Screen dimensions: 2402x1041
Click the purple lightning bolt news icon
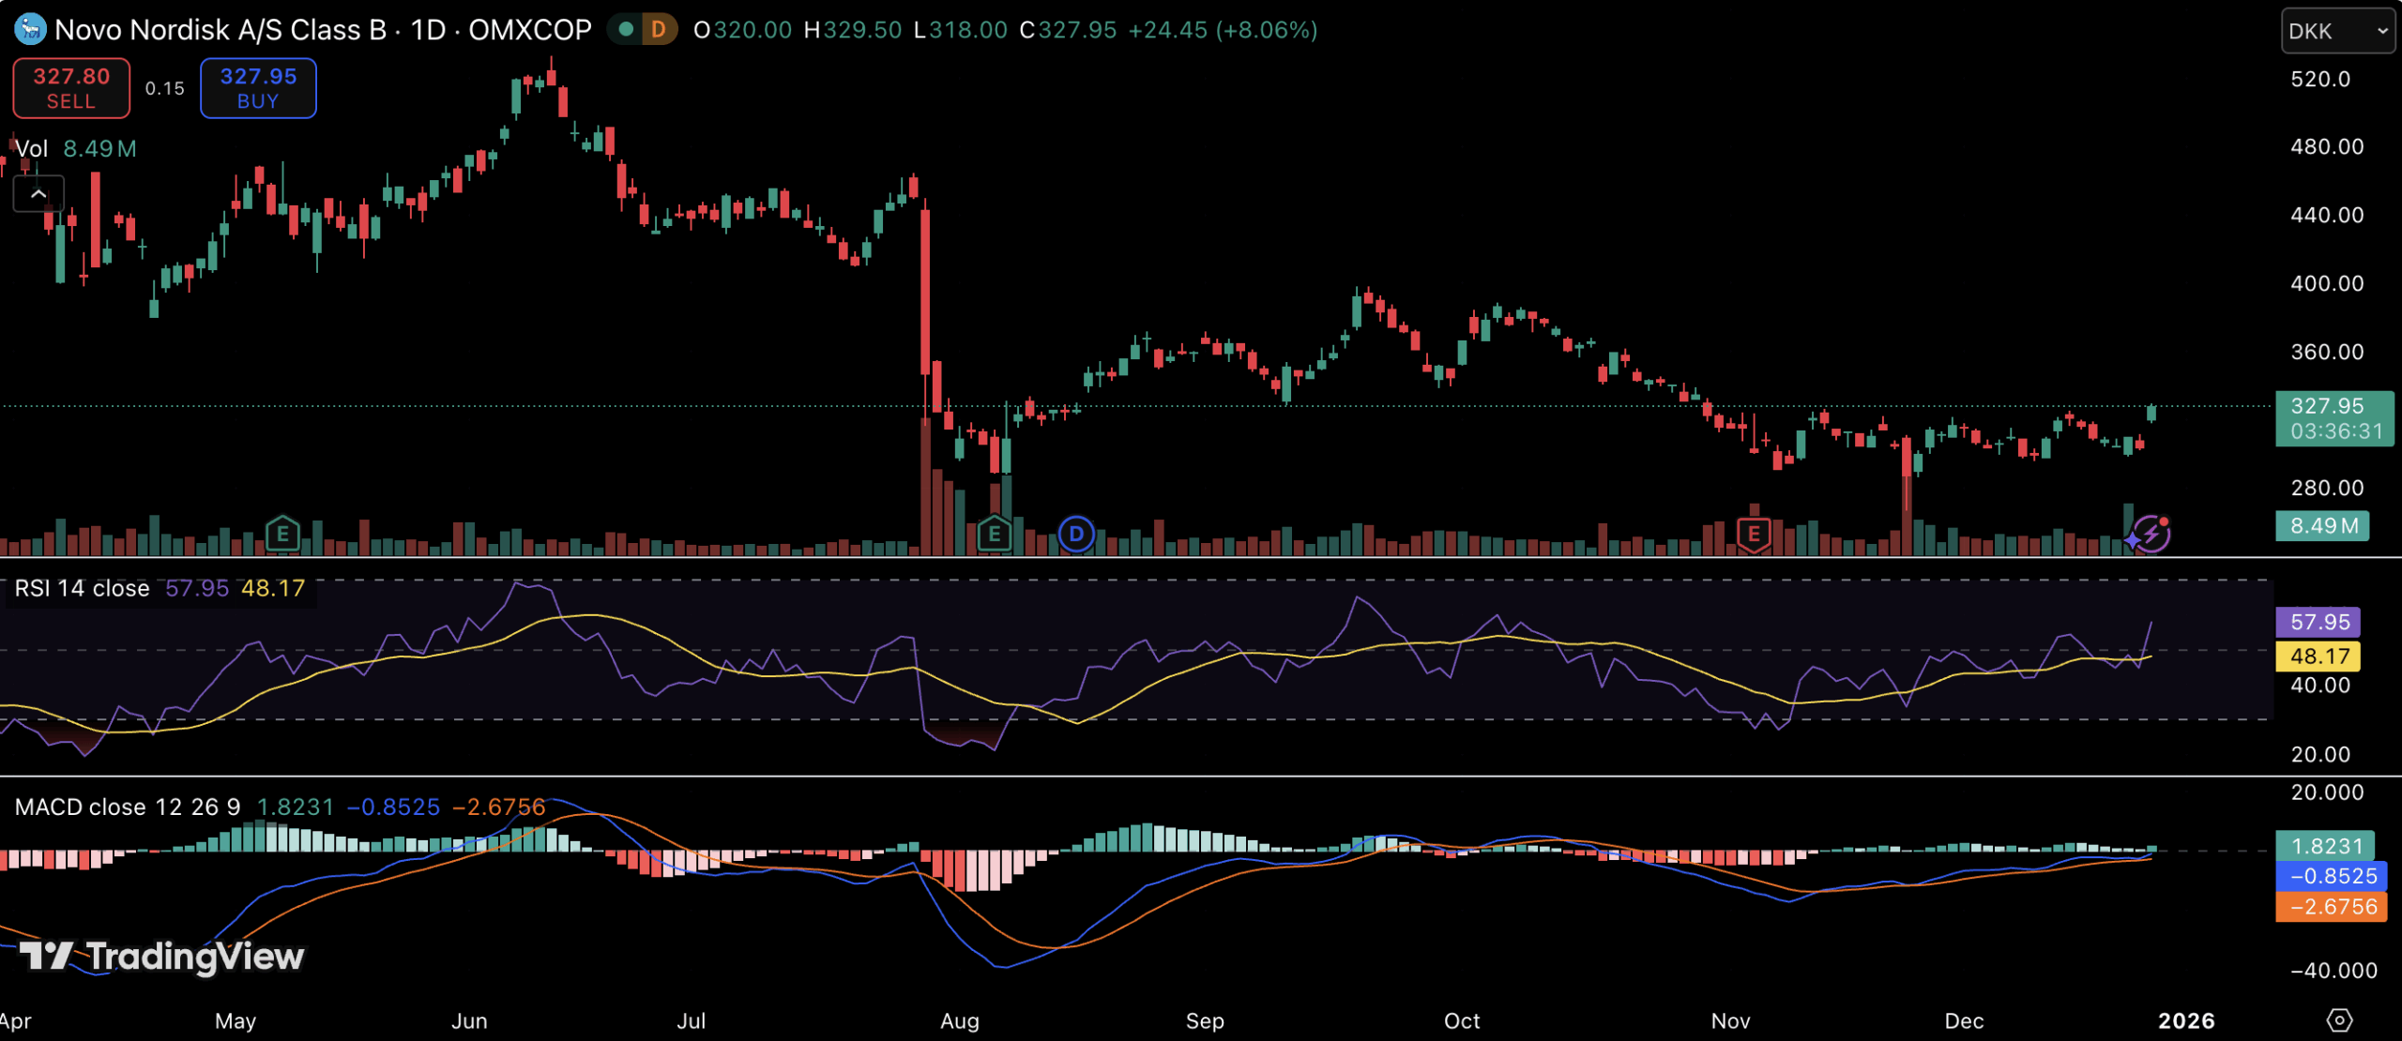click(2151, 534)
